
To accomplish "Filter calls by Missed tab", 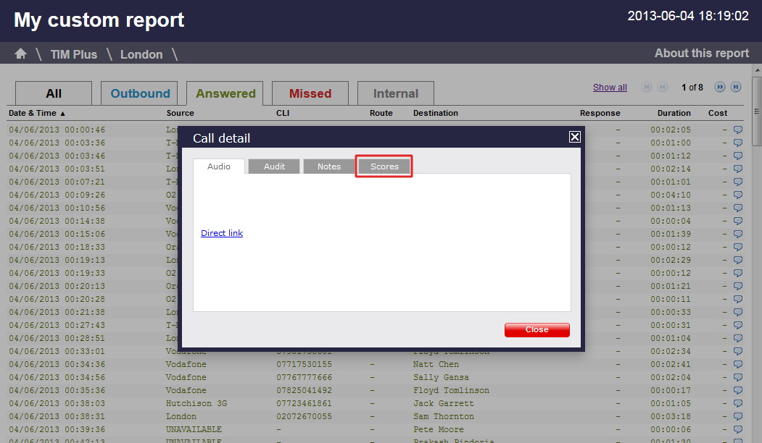I will click(310, 93).
